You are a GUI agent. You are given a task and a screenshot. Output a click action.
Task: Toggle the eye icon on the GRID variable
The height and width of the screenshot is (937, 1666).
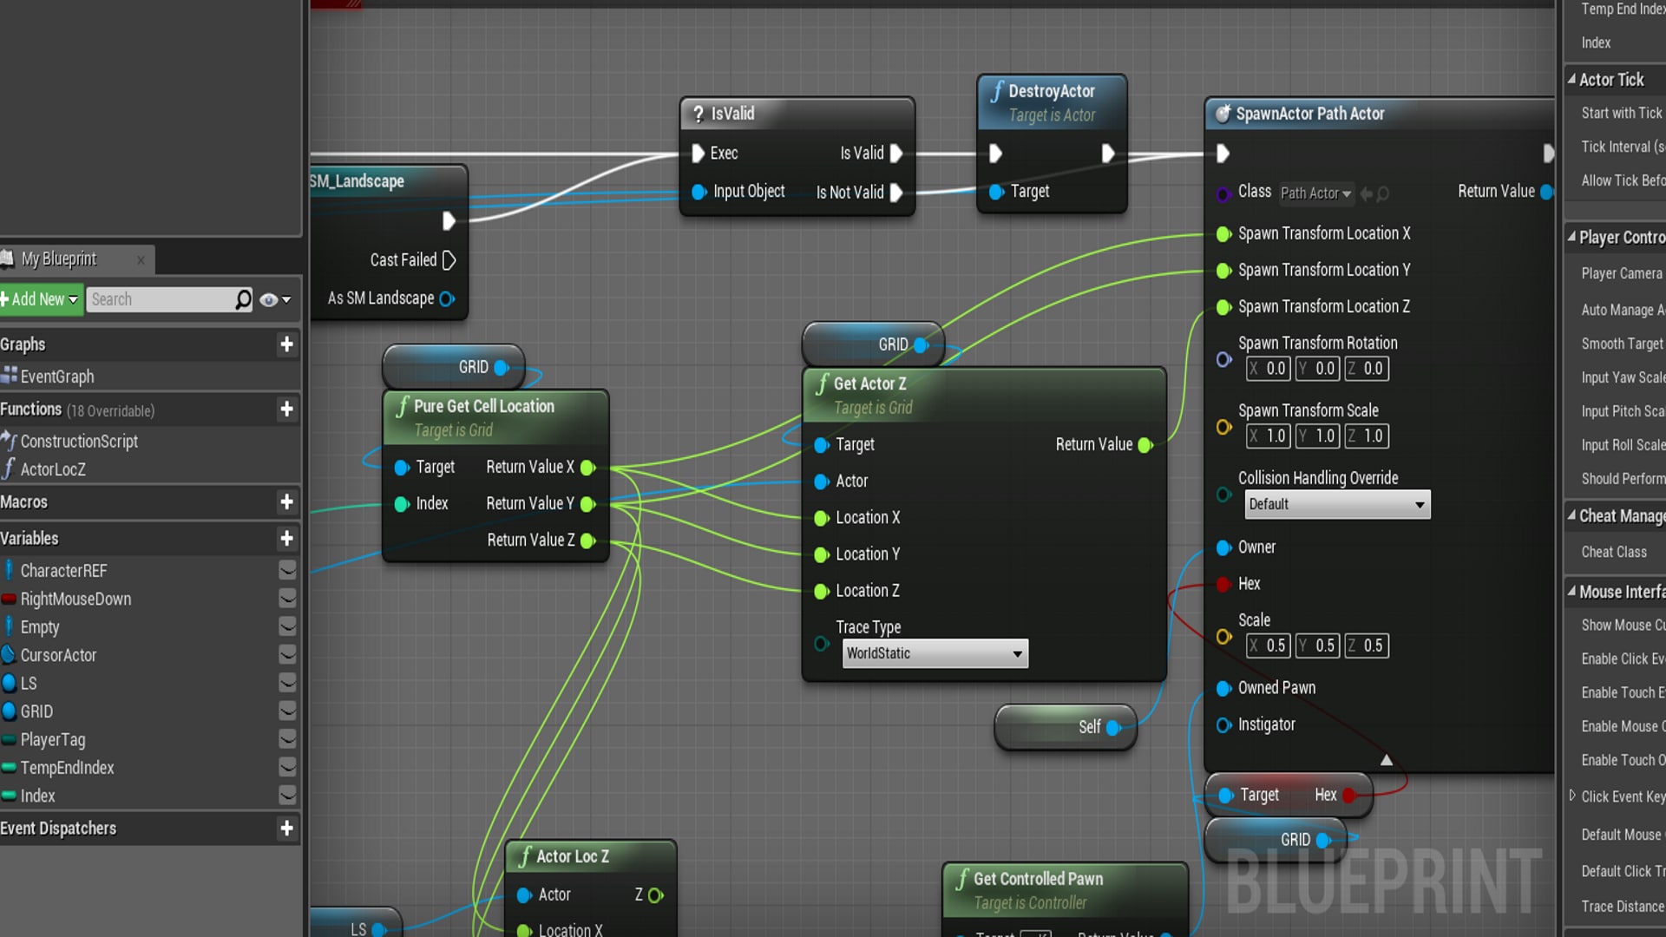(x=287, y=711)
